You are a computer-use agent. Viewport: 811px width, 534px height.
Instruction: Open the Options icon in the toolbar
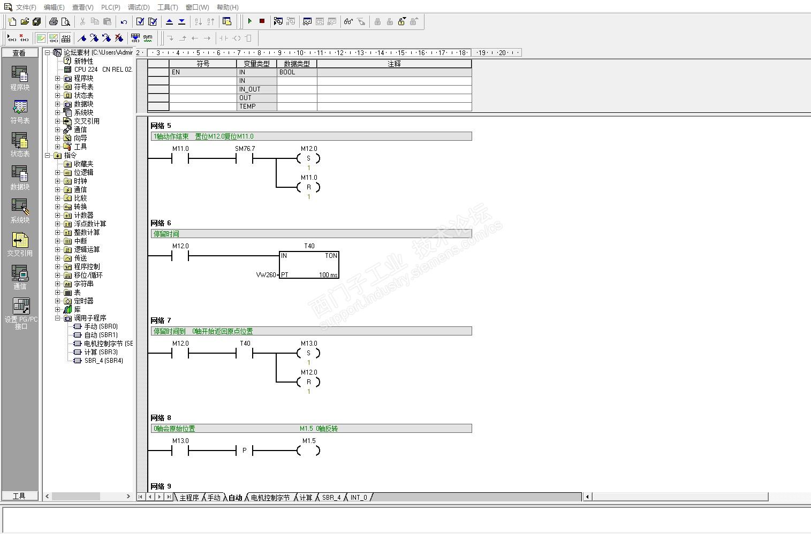pyautogui.click(x=227, y=21)
